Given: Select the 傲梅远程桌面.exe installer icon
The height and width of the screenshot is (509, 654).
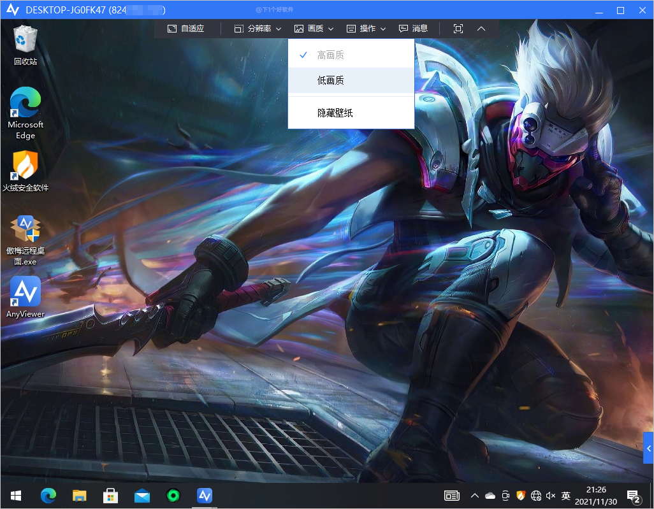Looking at the screenshot, I should (x=25, y=241).
